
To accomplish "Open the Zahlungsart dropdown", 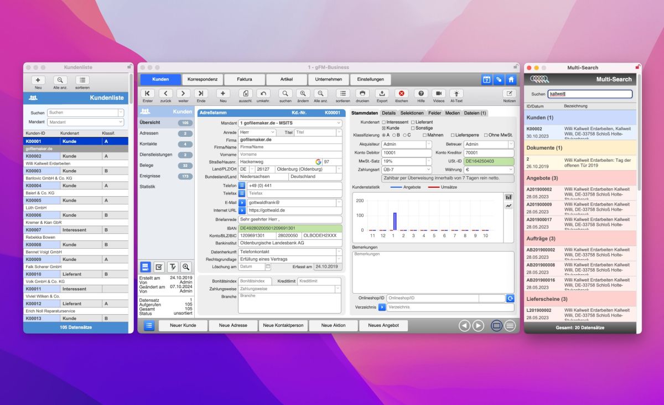I will 406,170.
